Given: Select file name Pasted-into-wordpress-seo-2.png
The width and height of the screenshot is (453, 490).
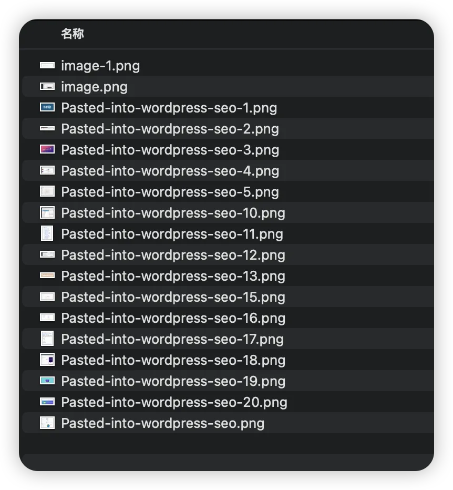Looking at the screenshot, I should pos(170,129).
